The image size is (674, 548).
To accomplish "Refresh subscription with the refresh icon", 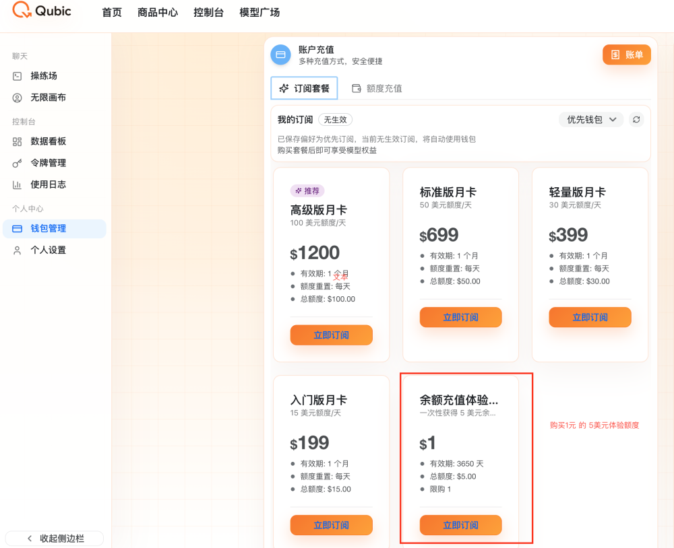I will click(x=637, y=119).
